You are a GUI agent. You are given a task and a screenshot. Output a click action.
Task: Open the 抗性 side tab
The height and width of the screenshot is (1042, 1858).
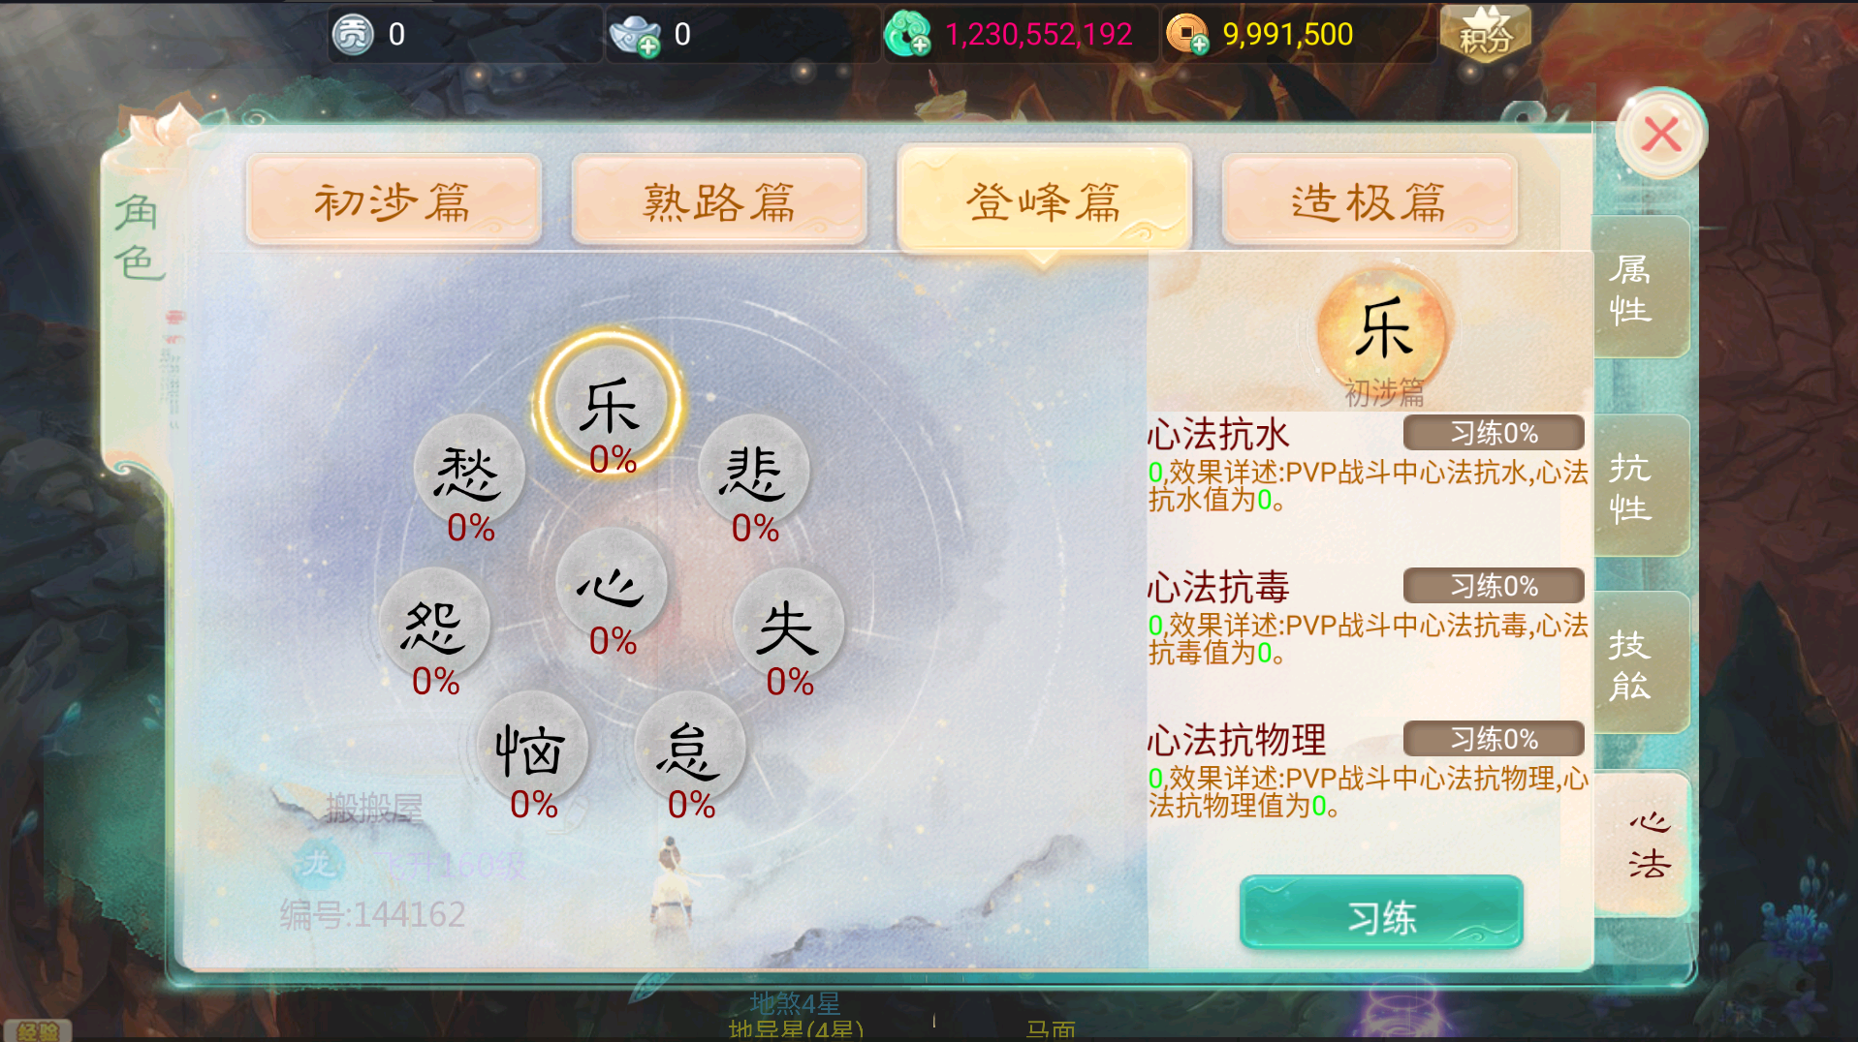tap(1639, 486)
